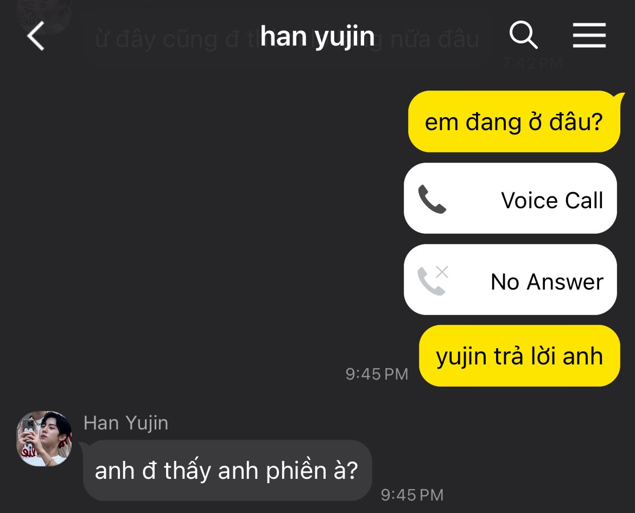Tap the faded 7:42 PM timestamp
Viewport: 635px width, 513px height.
pos(533,63)
